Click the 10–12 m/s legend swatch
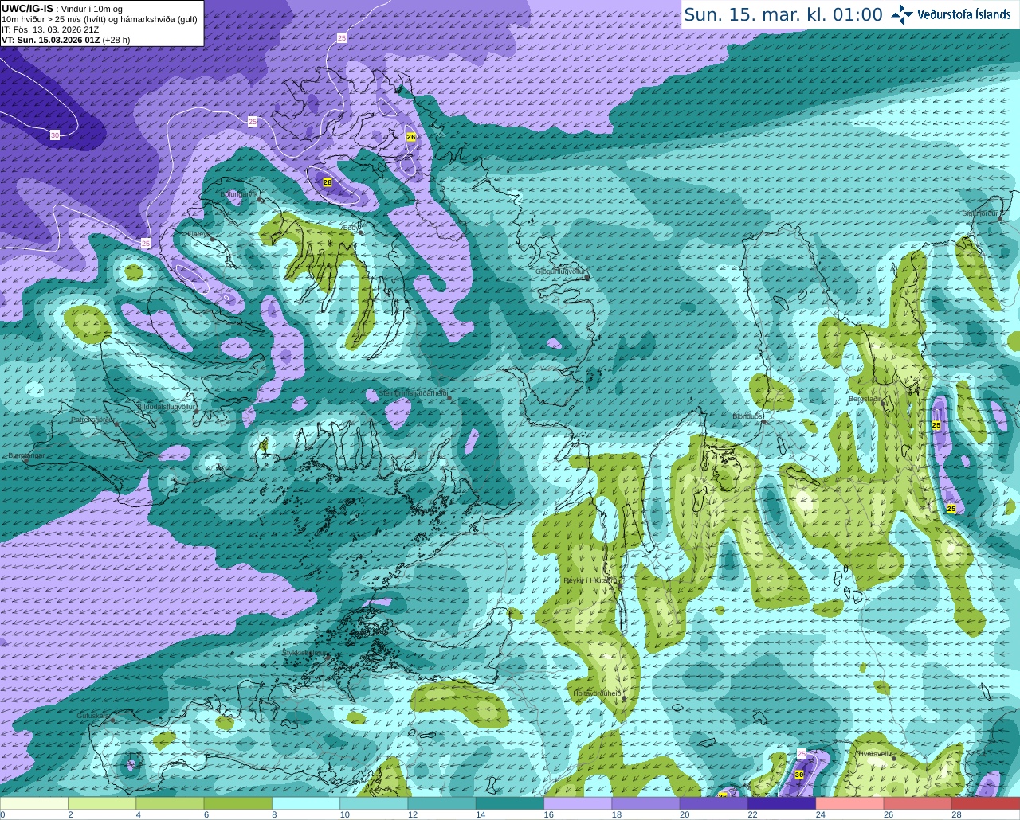Screen dimensions: 1020x820 click(374, 803)
